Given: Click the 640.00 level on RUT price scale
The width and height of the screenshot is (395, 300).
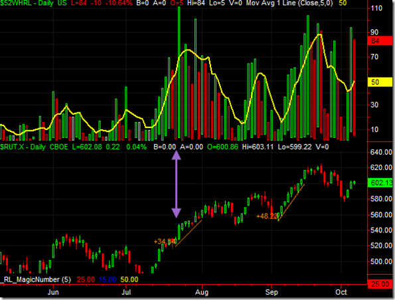Looking at the screenshot, I should click(381, 152).
